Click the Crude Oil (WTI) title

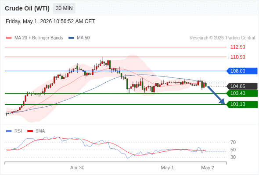[x=27, y=8]
